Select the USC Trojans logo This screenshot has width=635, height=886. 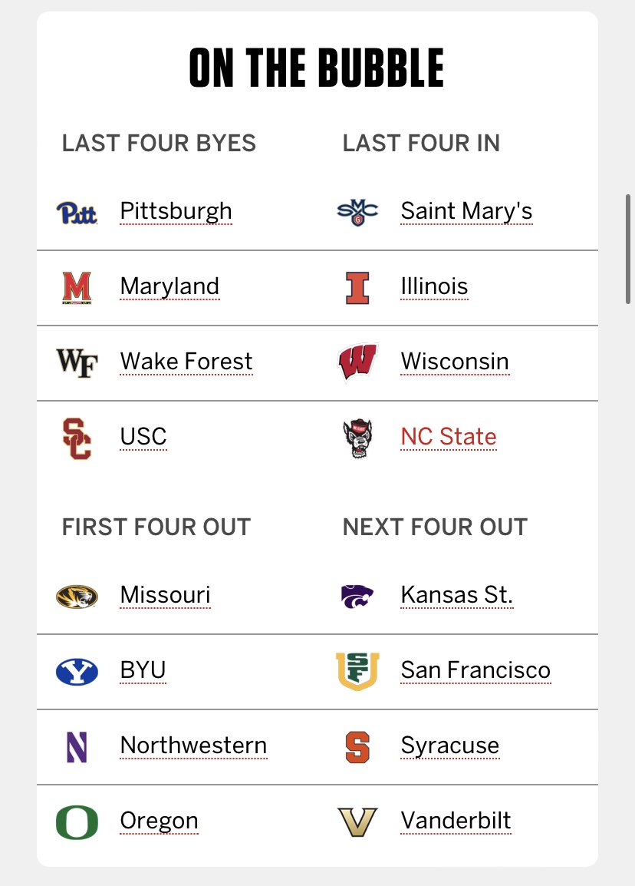pyautogui.click(x=77, y=438)
